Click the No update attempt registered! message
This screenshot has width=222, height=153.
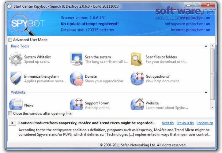point(90,24)
